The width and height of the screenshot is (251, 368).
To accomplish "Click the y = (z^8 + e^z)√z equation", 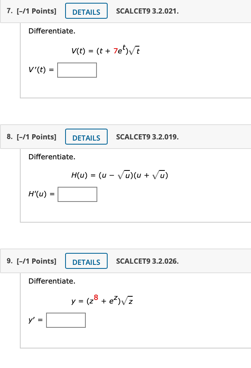I will [x=102, y=300].
